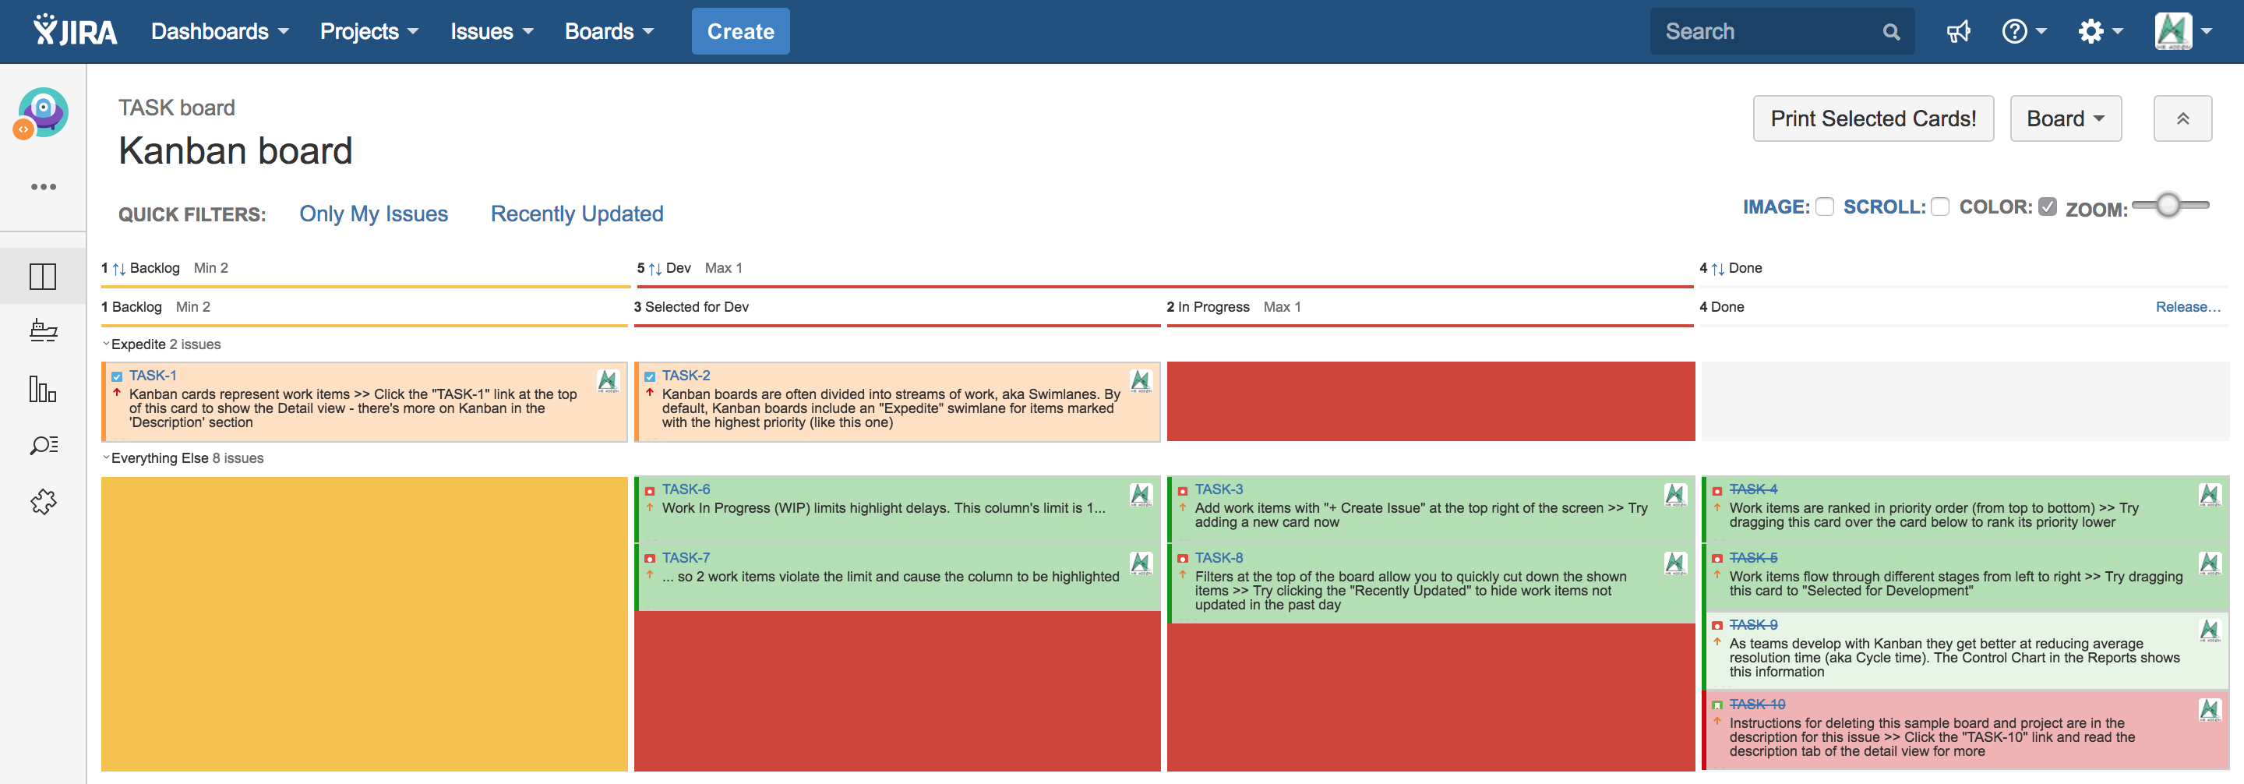
Task: Uncheck the COLOR checkbox
Action: click(2047, 207)
